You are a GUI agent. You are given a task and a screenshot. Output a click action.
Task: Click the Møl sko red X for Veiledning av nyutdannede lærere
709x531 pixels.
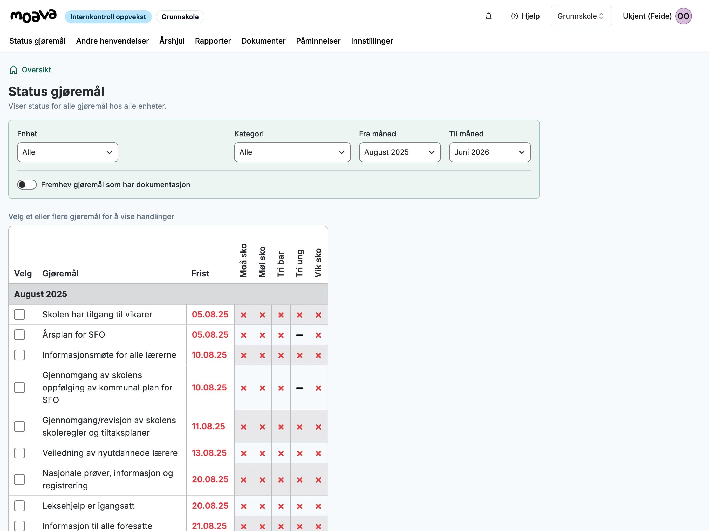coord(262,453)
